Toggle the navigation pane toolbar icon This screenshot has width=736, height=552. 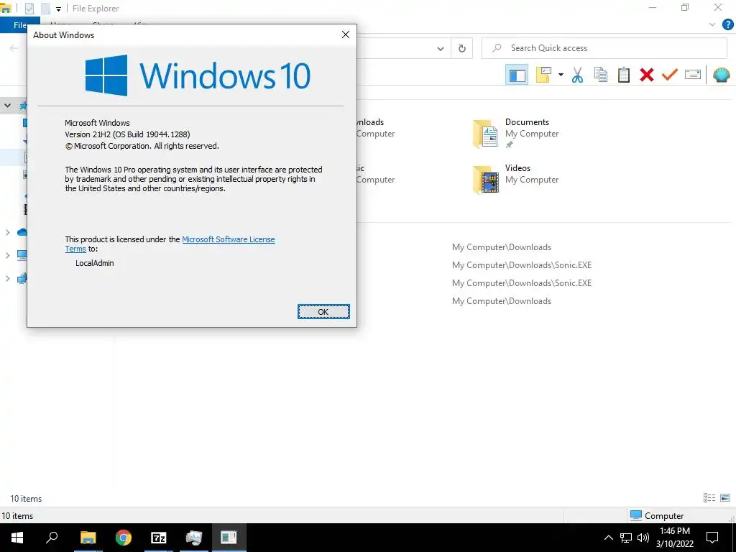point(517,75)
